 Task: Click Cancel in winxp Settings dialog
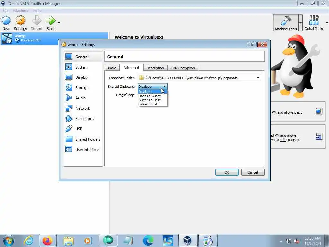tap(253, 172)
